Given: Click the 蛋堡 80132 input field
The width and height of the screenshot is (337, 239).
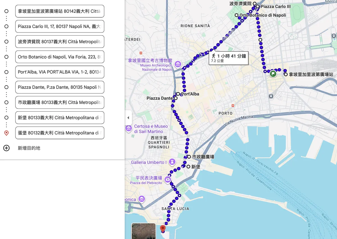Looking at the screenshot, I should [60, 133].
